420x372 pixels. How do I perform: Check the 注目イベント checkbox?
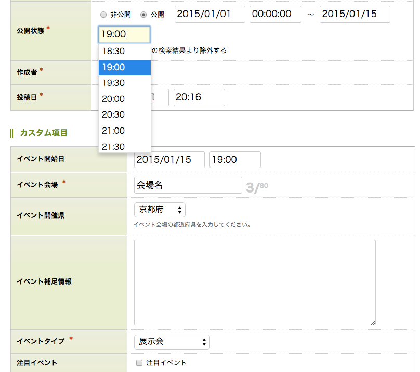tap(139, 363)
